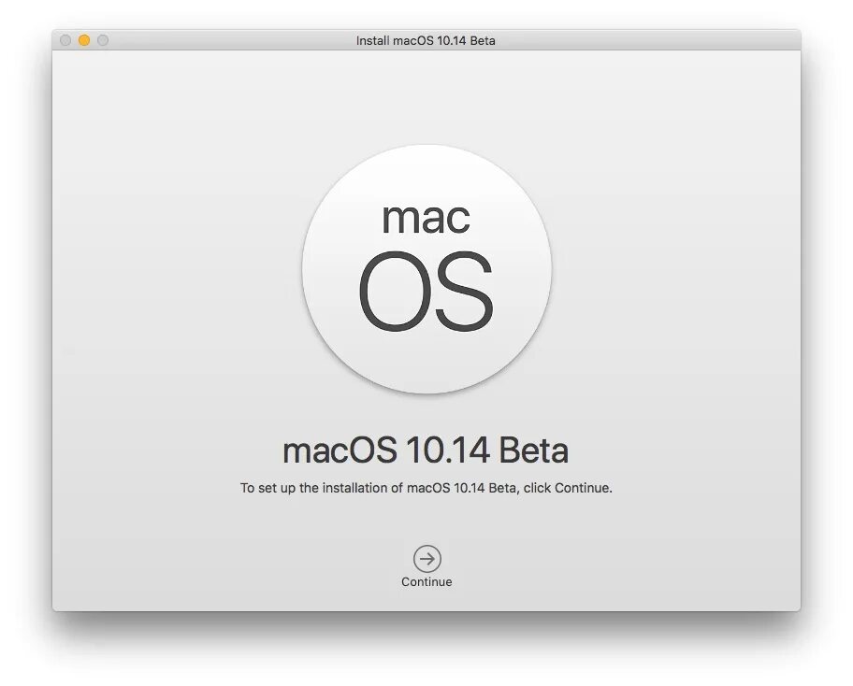The image size is (853, 686).
Task: Click the disabled zoom window button
Action: tap(103, 40)
